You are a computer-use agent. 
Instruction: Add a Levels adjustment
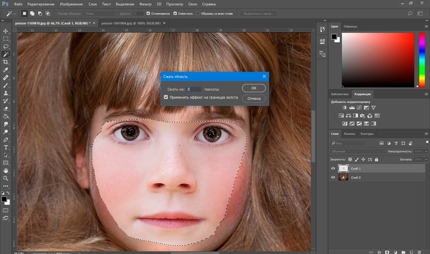(352, 108)
